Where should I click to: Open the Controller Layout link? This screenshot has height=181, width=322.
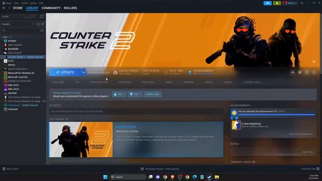click(252, 82)
